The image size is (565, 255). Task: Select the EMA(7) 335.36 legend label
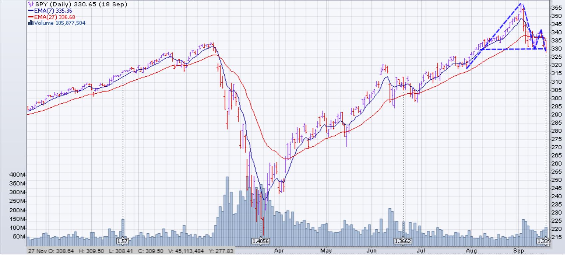pyautogui.click(x=53, y=11)
